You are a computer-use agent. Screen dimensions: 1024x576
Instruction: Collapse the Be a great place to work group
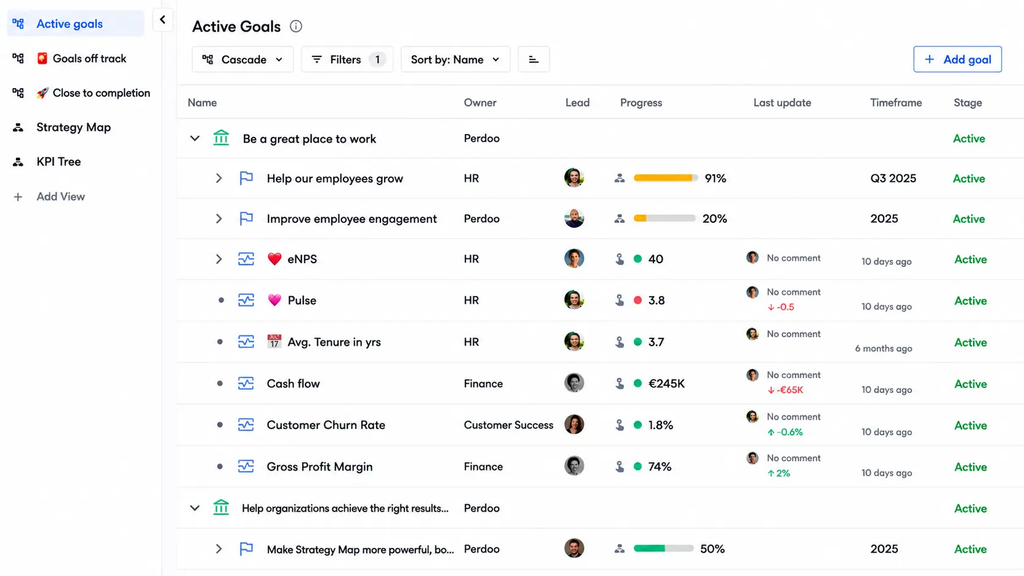point(195,138)
